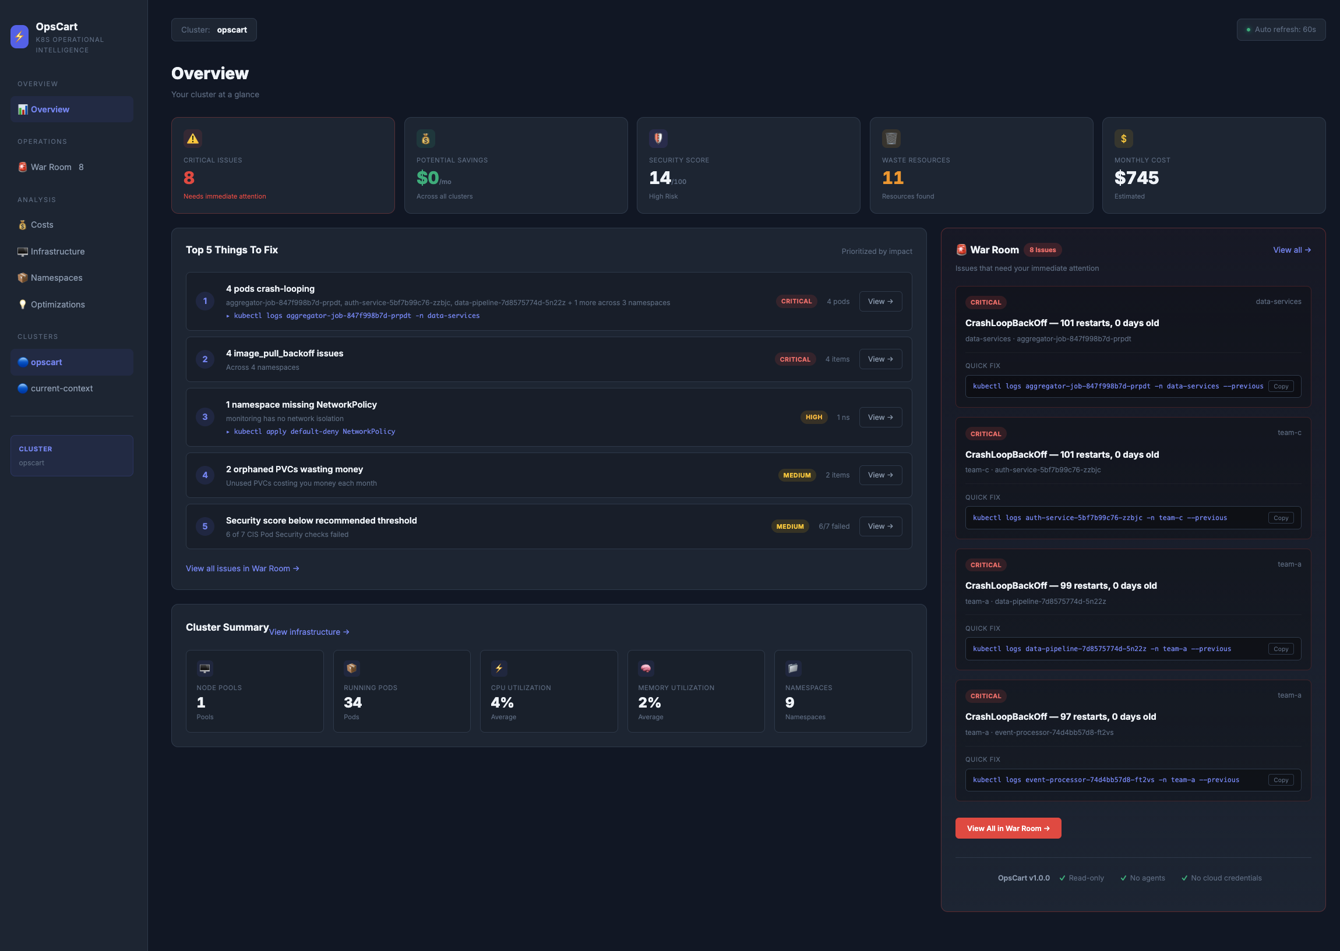This screenshot has width=1340, height=951.
Task: Click the HIGH badge on NetworkPolicy row
Action: [813, 417]
